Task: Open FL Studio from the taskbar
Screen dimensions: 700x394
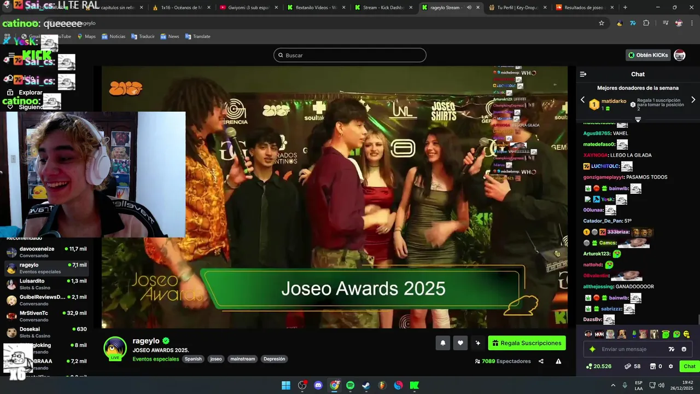Action: (x=382, y=385)
